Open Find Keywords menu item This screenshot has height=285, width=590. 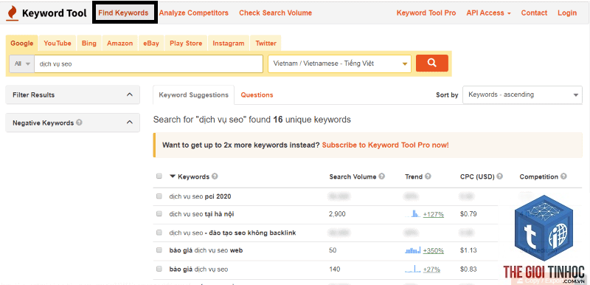[123, 13]
